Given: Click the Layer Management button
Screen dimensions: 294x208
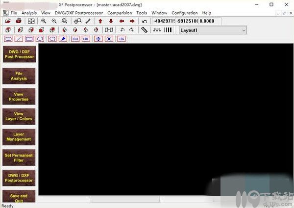Looking at the screenshot, I should click(x=19, y=137).
